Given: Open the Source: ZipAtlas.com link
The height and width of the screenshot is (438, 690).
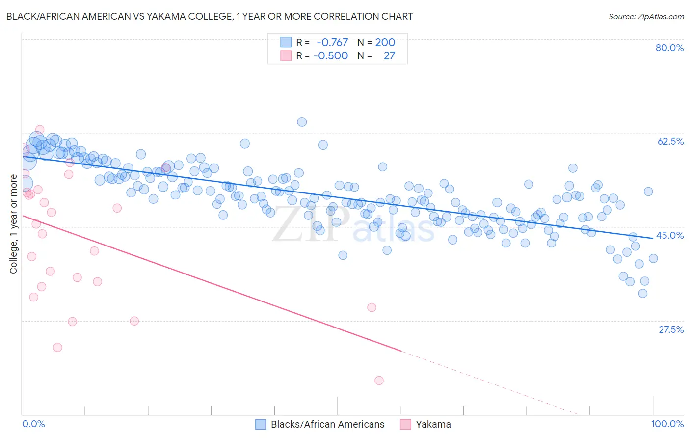Looking at the screenshot, I should [646, 16].
